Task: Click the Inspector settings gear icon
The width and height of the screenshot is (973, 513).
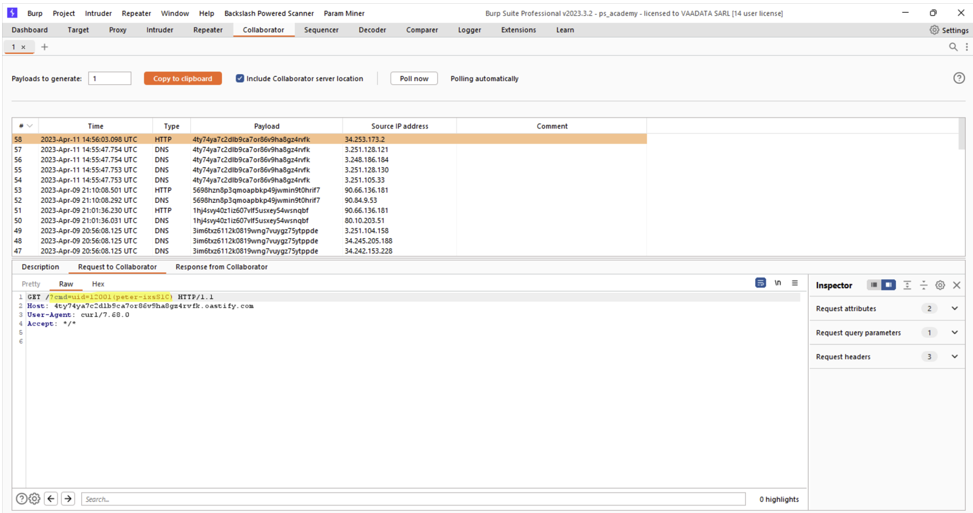Action: point(940,285)
